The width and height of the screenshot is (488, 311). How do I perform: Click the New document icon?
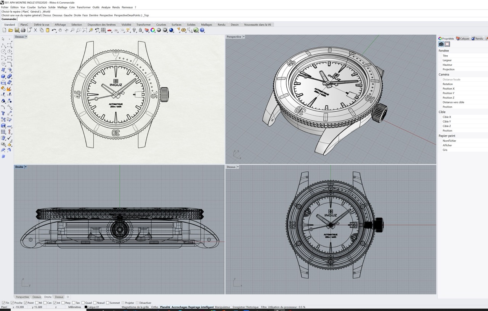tap(4, 30)
